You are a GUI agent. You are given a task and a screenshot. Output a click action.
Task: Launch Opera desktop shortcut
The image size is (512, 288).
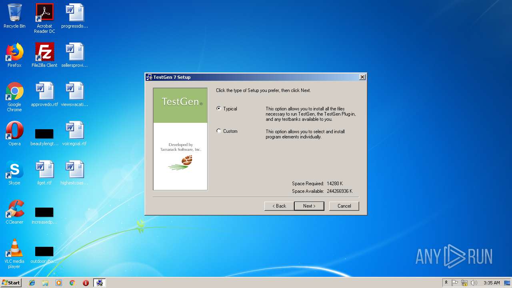click(14, 134)
